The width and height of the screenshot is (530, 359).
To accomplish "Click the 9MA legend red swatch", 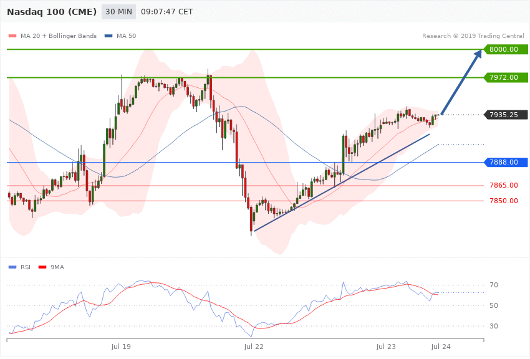I will point(42,267).
